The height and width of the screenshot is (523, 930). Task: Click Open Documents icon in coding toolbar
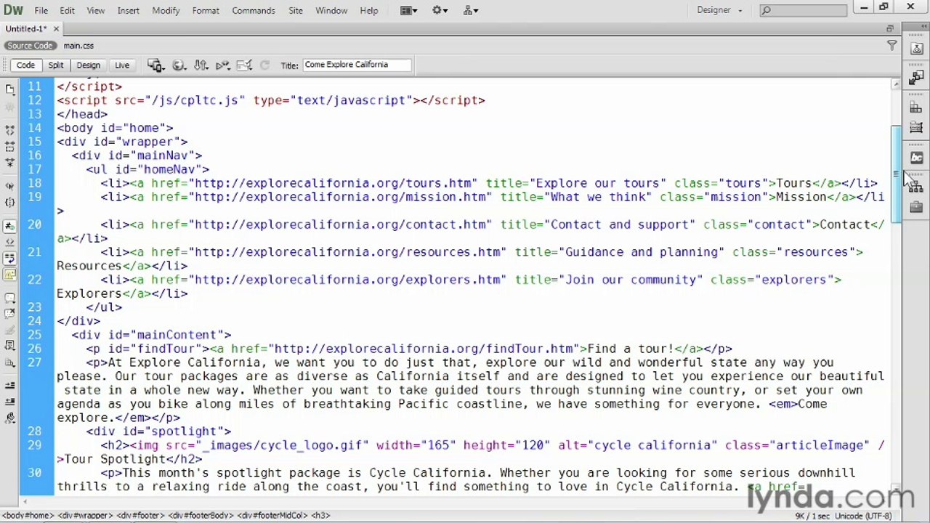coord(10,89)
